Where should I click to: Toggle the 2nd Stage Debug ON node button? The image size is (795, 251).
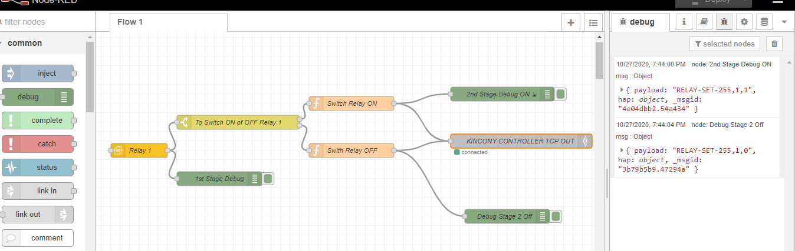[x=561, y=94]
